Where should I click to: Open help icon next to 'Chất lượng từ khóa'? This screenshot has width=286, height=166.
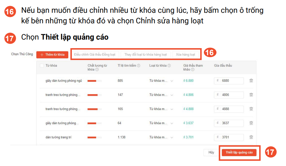point(97,69)
